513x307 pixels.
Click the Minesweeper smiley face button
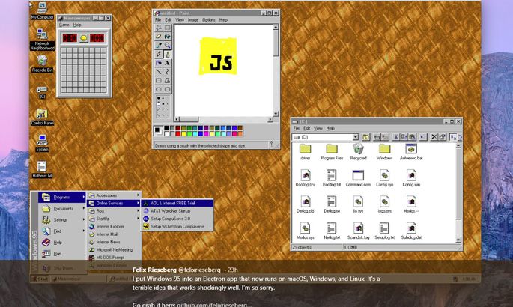(x=84, y=38)
